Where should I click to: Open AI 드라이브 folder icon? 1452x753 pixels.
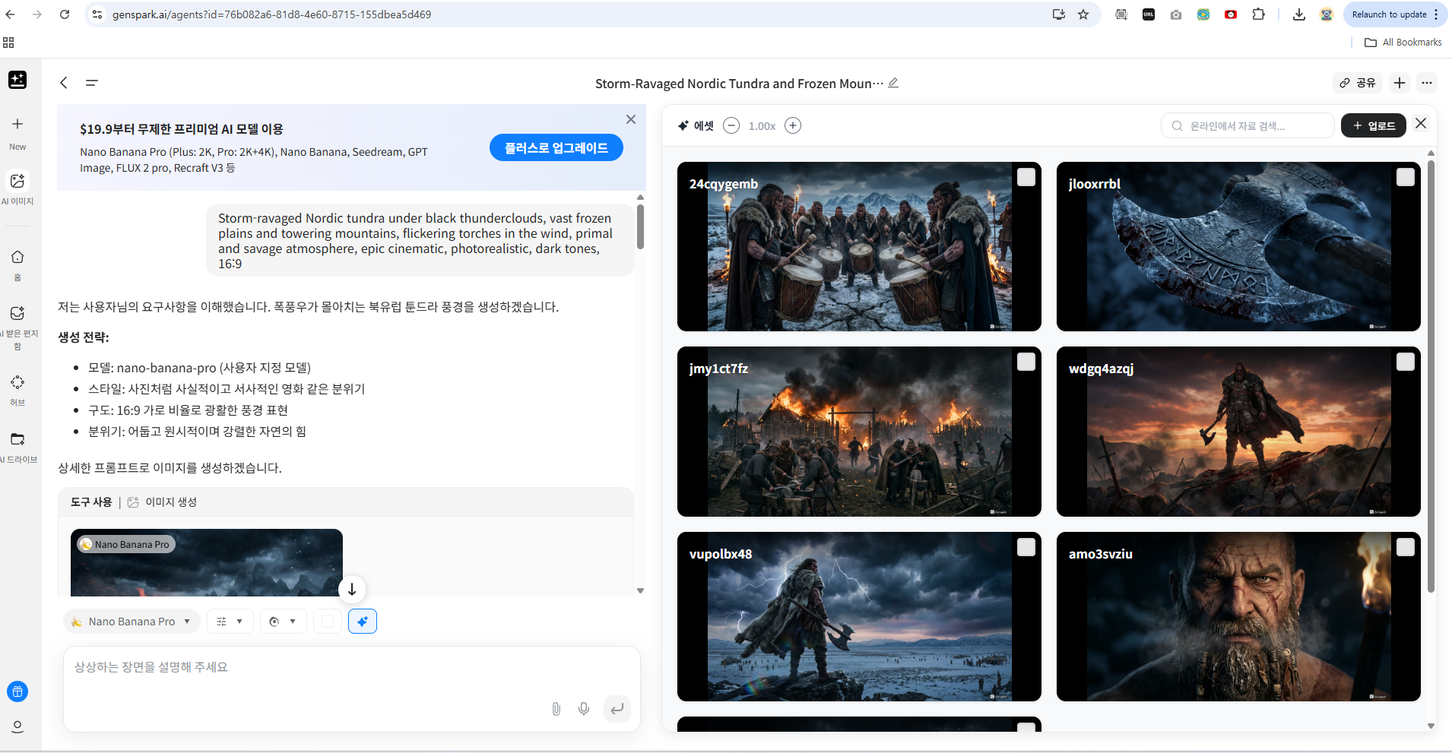tap(17, 439)
